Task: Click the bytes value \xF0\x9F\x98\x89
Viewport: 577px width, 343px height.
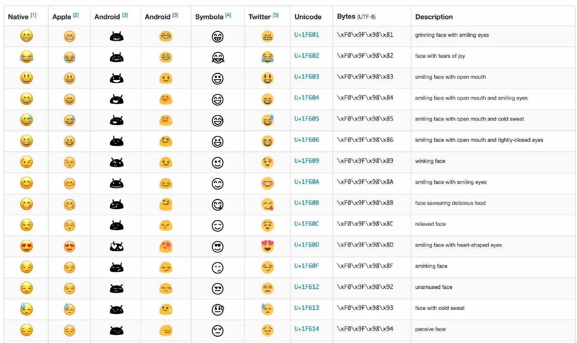Action: click(x=365, y=161)
